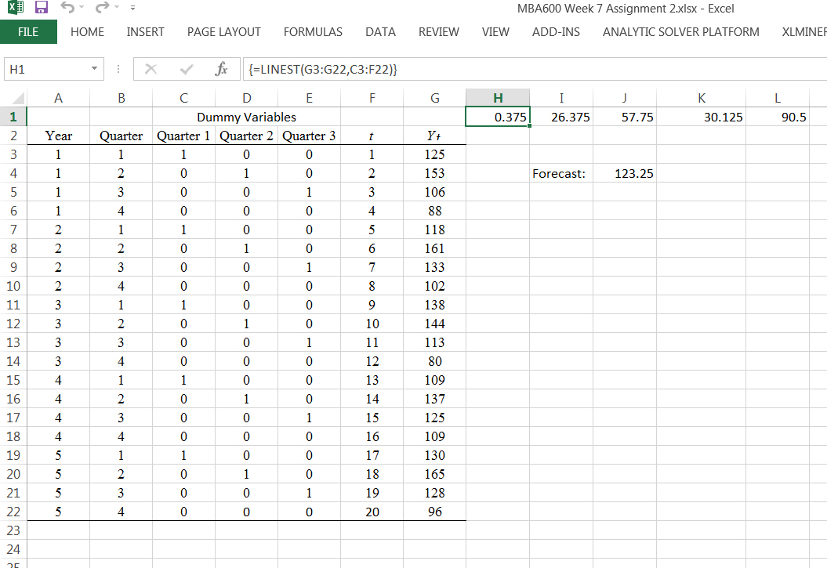
Task: Save the workbook with the Save icon
Action: 41,7
